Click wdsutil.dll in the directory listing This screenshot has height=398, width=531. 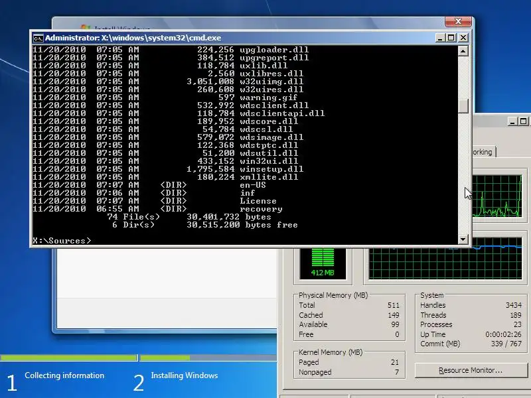click(x=269, y=153)
